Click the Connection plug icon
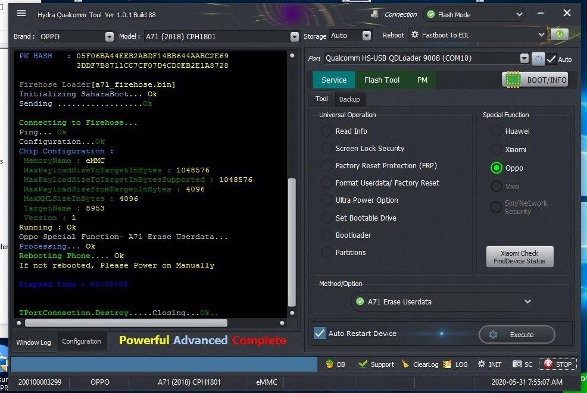587x393 pixels. coord(374,14)
